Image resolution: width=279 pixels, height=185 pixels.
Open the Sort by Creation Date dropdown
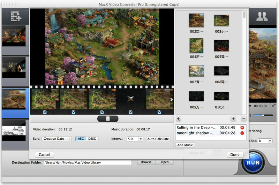(56, 139)
